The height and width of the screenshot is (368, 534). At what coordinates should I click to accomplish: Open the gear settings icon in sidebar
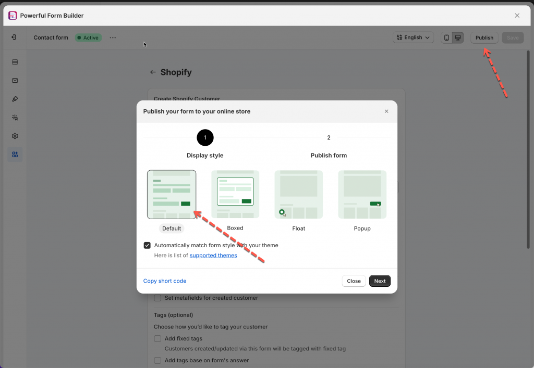[x=15, y=136]
